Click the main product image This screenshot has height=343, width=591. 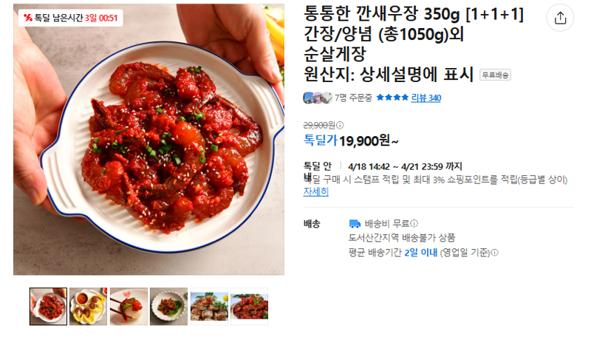pos(149,140)
